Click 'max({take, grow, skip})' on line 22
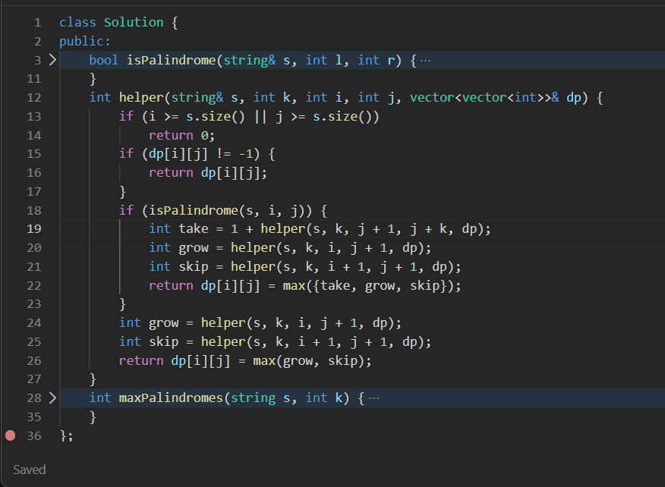The height and width of the screenshot is (487, 665). [368, 286]
